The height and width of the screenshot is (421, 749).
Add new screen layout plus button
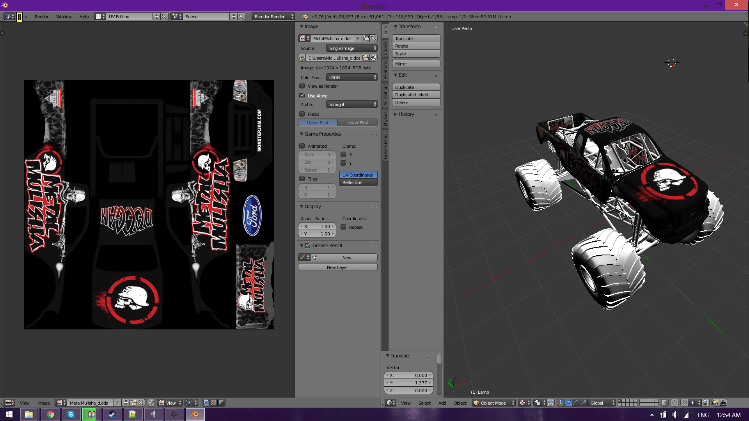157,16
